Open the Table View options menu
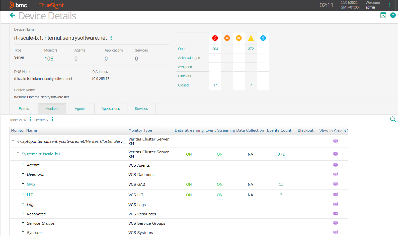The height and width of the screenshot is (236, 398). pos(30,119)
